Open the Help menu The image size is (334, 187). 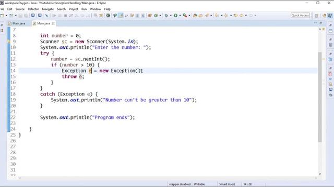click(108, 9)
